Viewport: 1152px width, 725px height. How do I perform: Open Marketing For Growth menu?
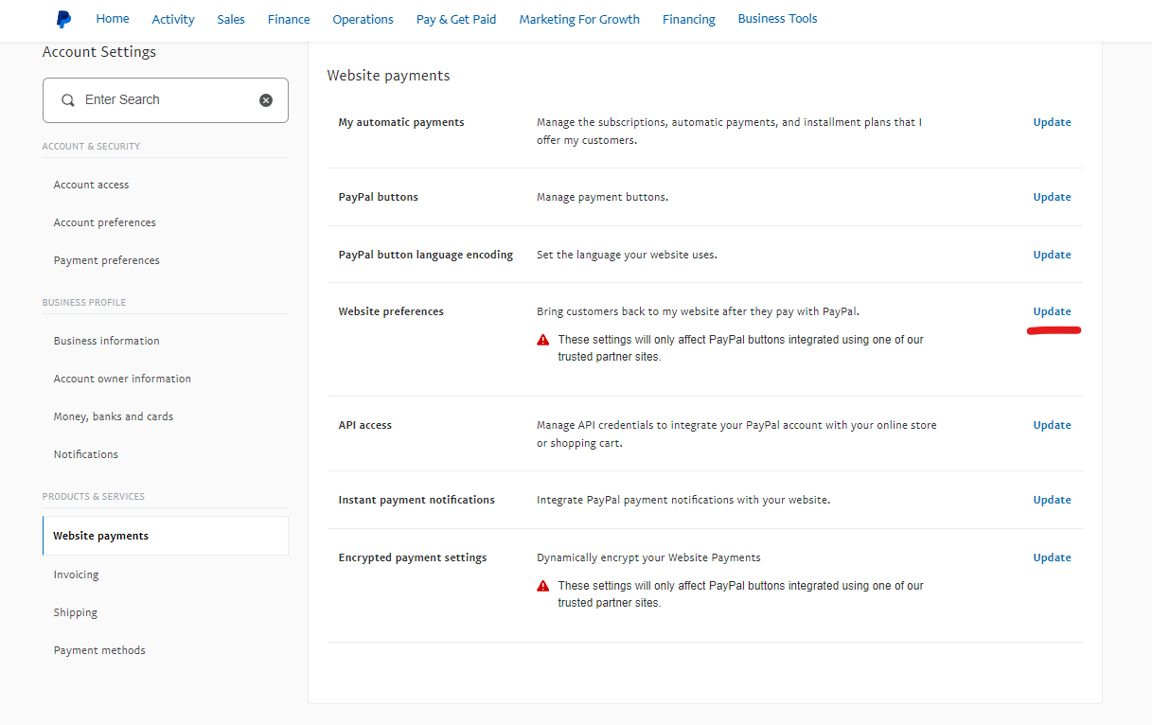pyautogui.click(x=579, y=19)
